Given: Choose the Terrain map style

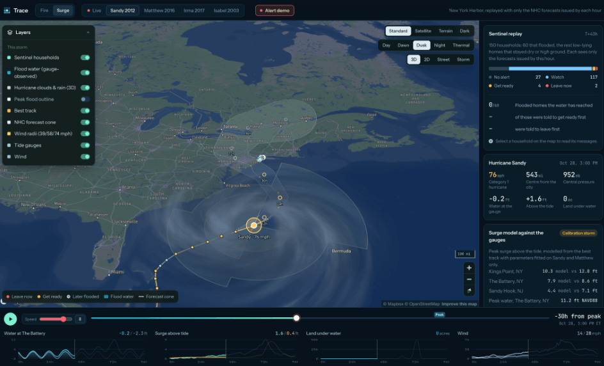Looking at the screenshot, I should (x=445, y=31).
